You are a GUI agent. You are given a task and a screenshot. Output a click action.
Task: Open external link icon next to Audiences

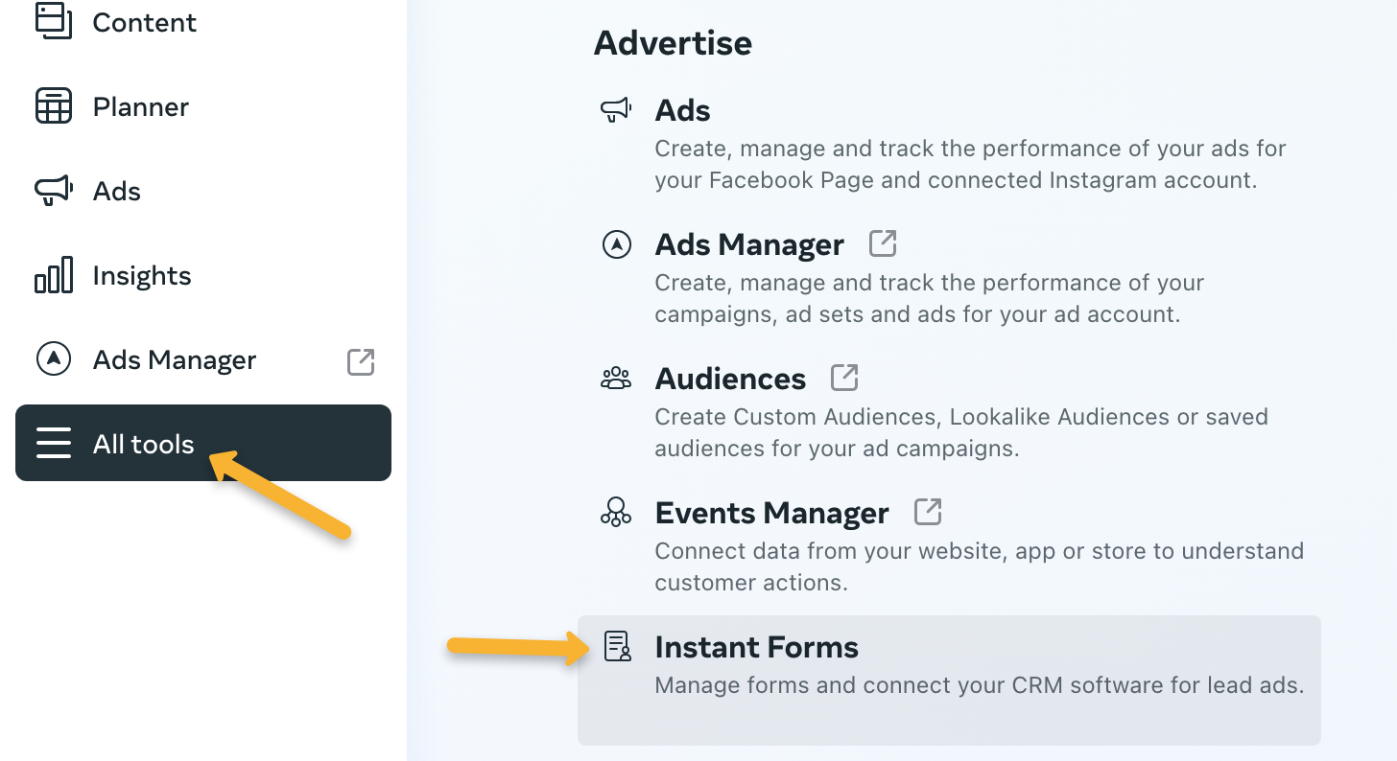[844, 378]
